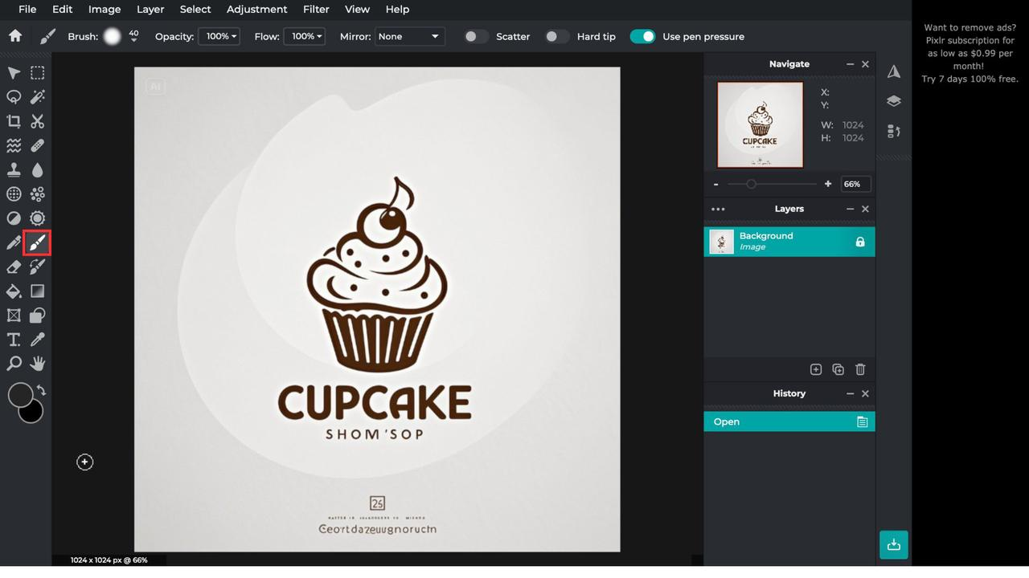The width and height of the screenshot is (1029, 578).
Task: Select the Clone Stamp tool
Action: (14, 170)
